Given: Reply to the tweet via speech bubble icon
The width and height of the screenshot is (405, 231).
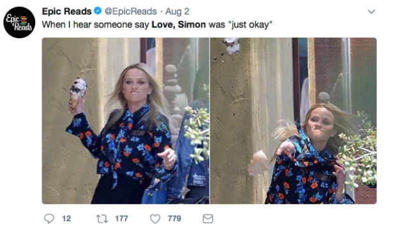Looking at the screenshot, I should click(x=49, y=219).
